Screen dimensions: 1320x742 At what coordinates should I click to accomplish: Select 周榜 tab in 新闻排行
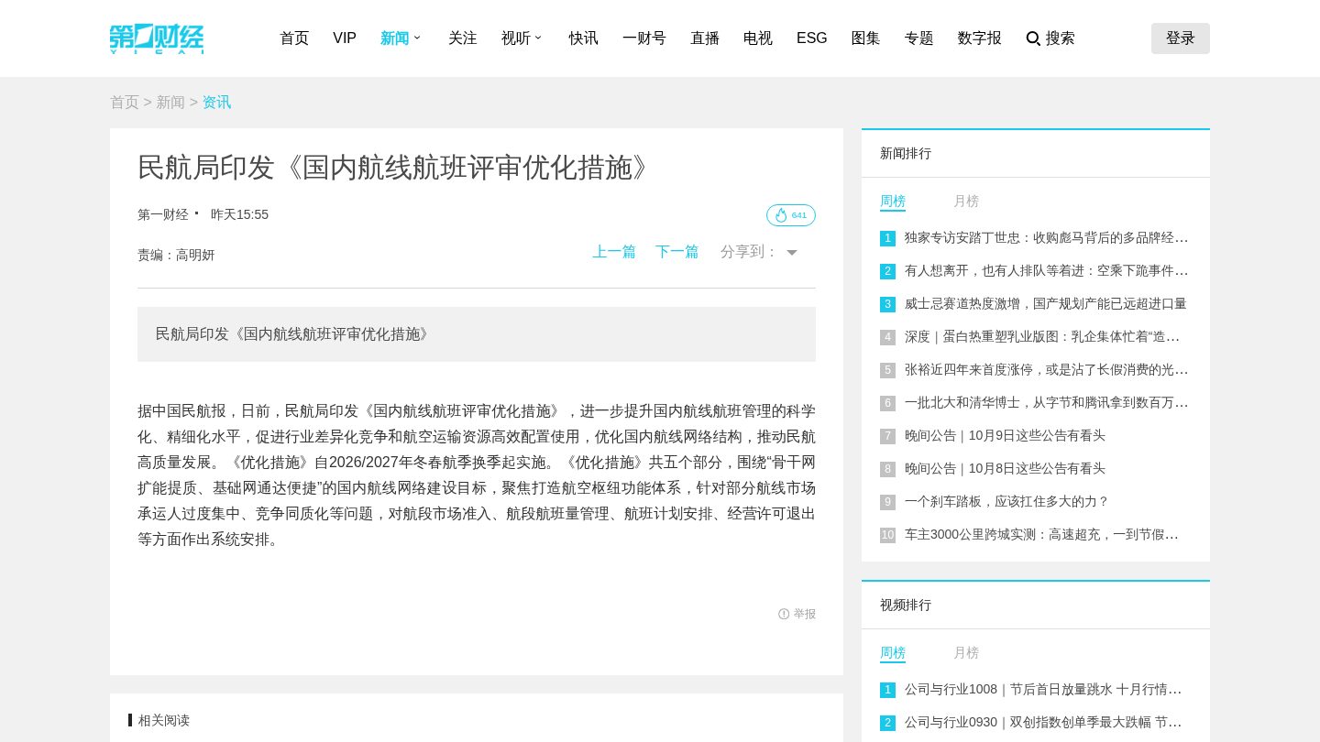[x=893, y=202]
